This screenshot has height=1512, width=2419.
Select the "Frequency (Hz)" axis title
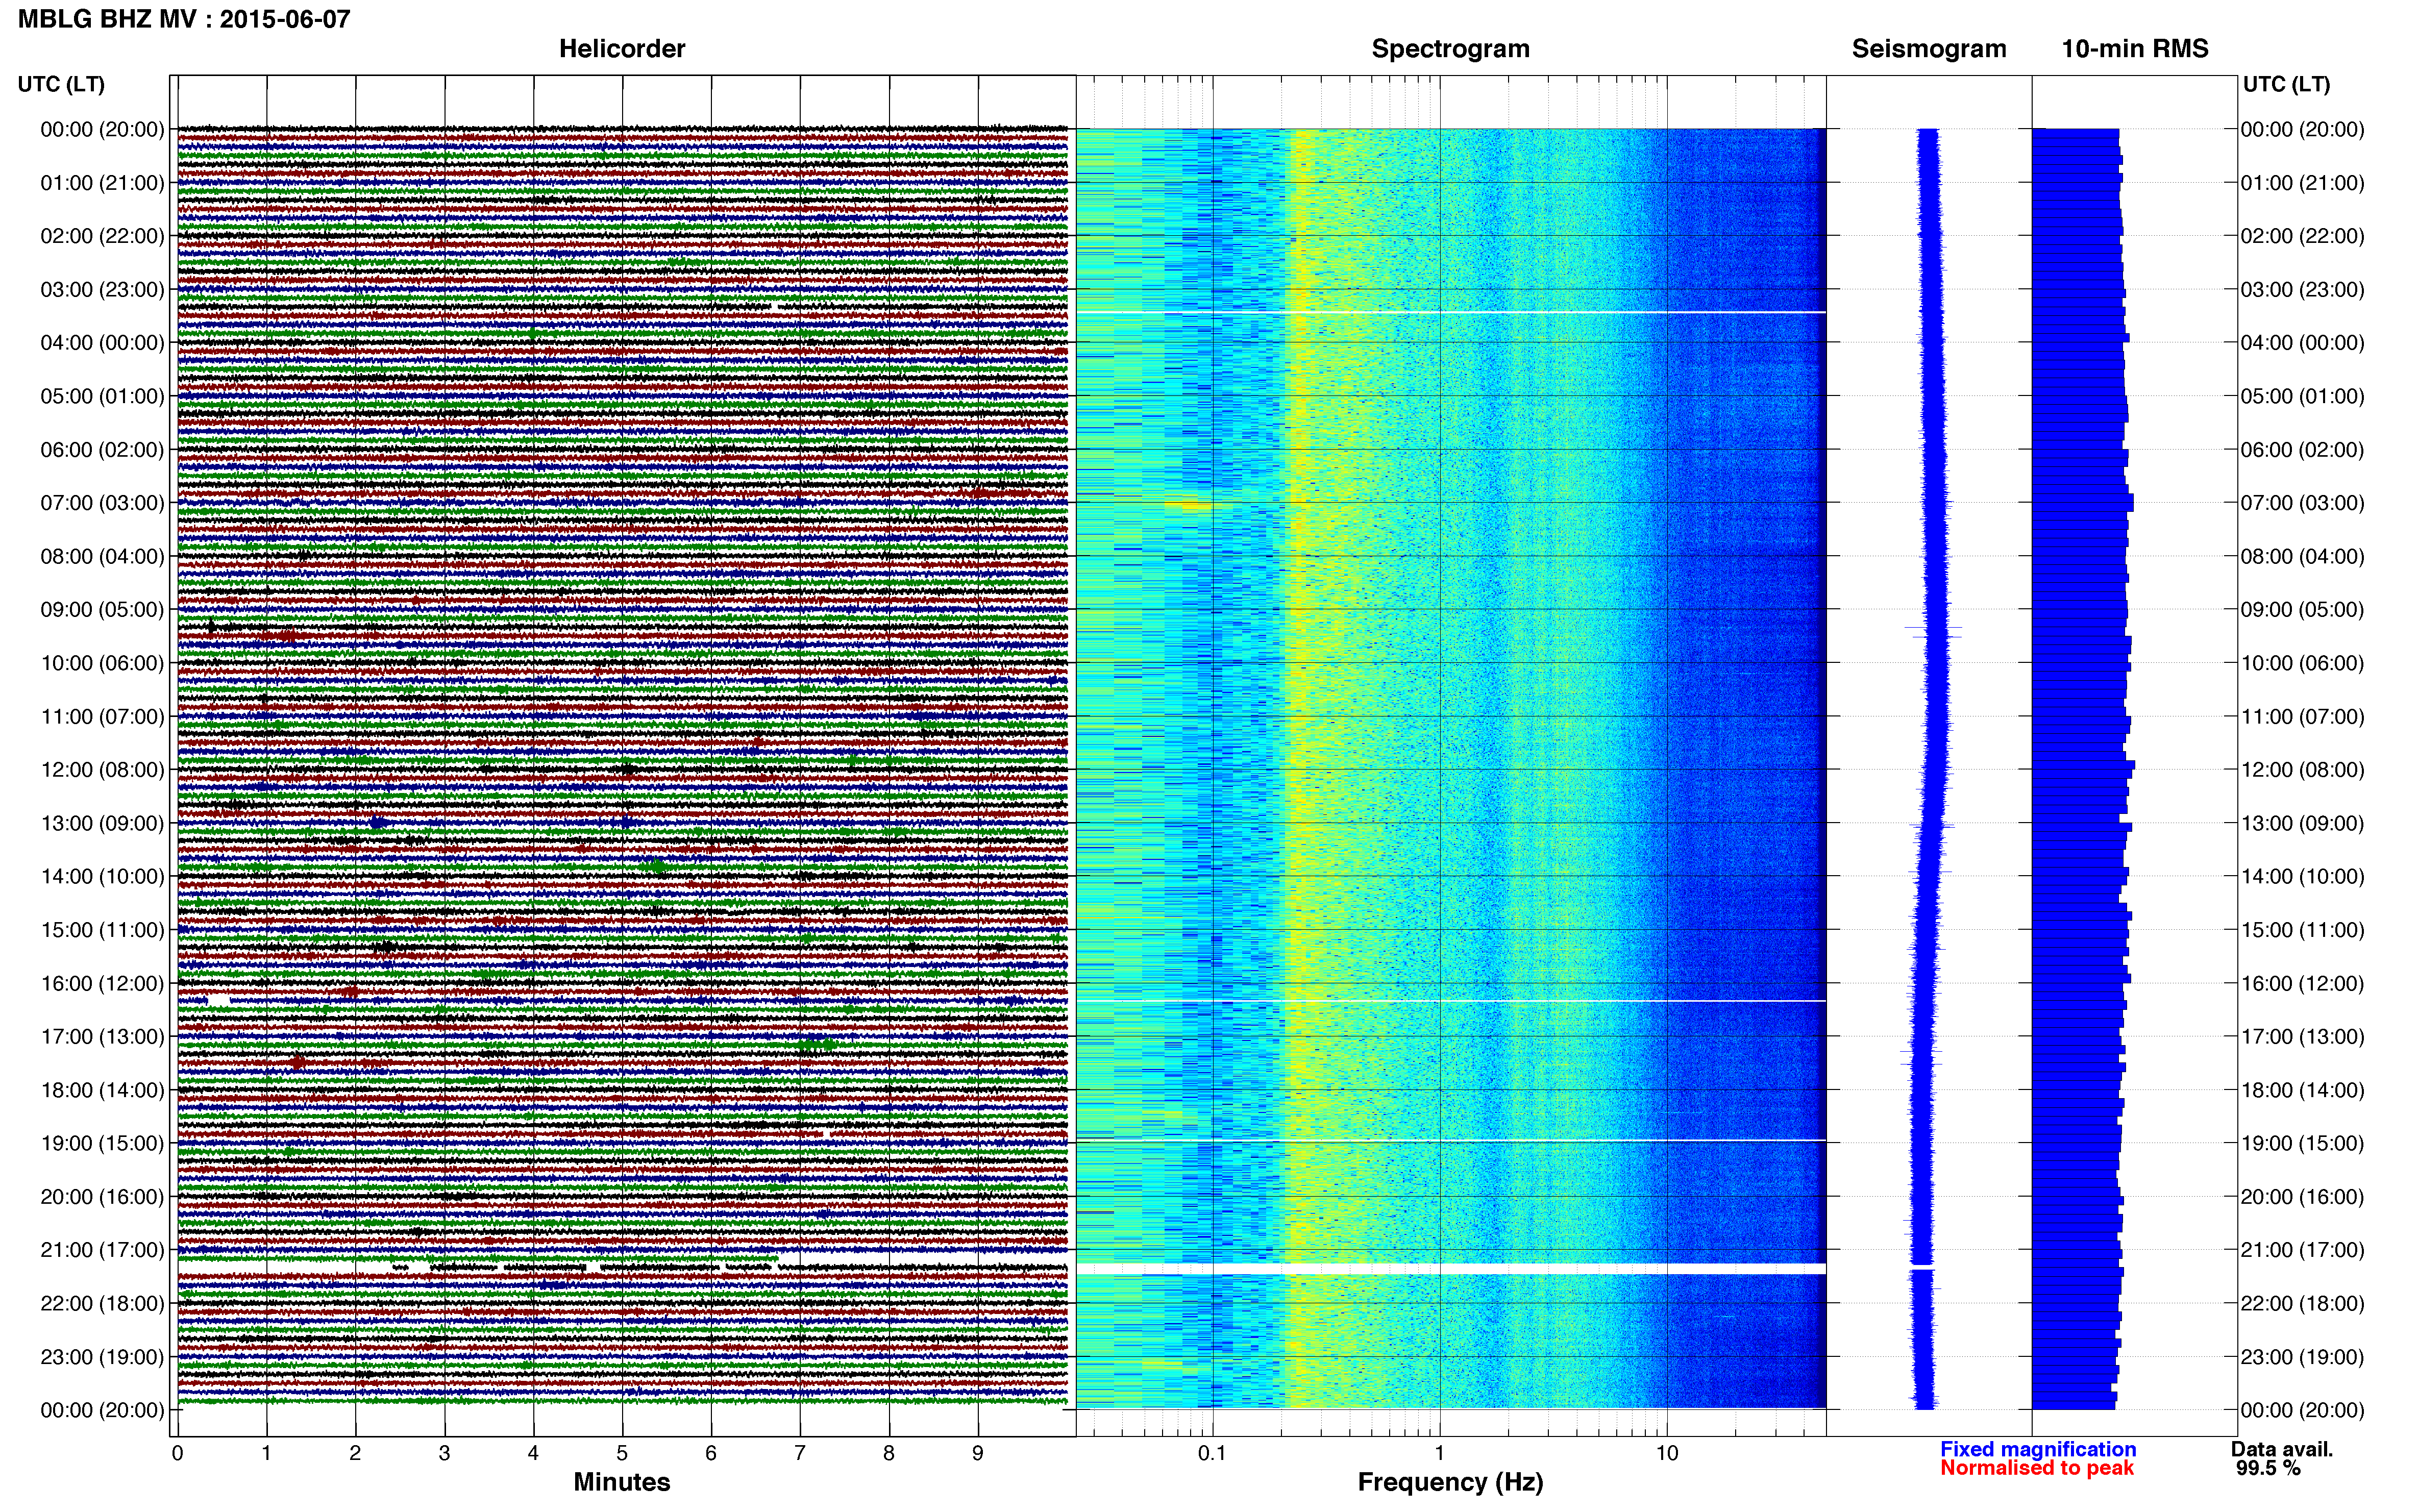coord(1450,1482)
